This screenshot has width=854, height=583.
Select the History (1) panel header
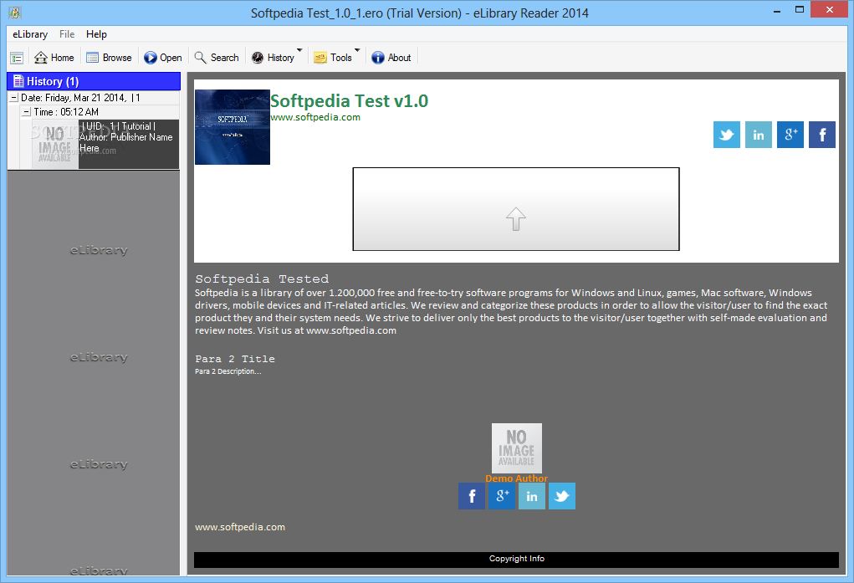[94, 81]
